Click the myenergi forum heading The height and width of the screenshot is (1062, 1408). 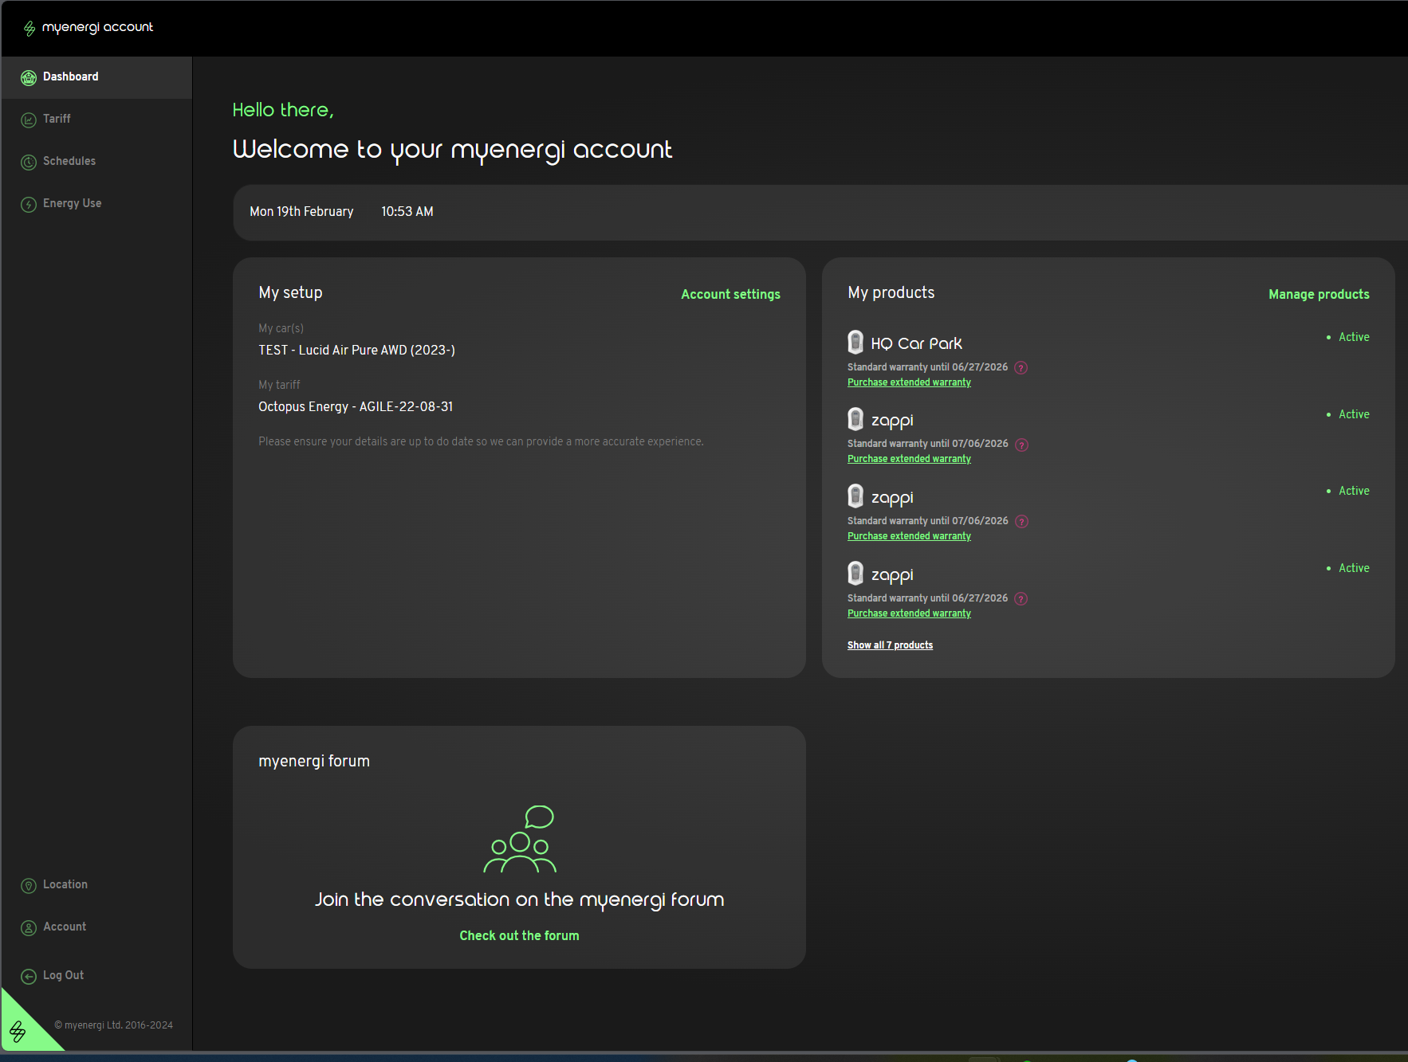[314, 761]
